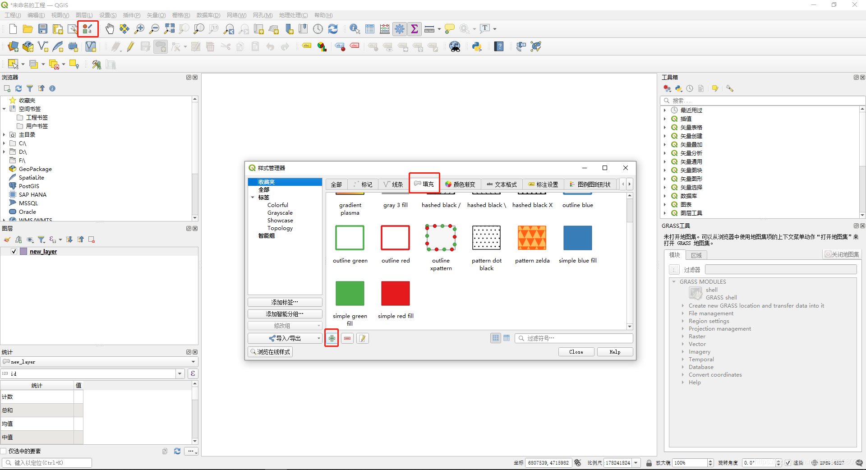Open the processing toolbox gear icon
The height and width of the screenshot is (470, 866).
pyautogui.click(x=400, y=29)
